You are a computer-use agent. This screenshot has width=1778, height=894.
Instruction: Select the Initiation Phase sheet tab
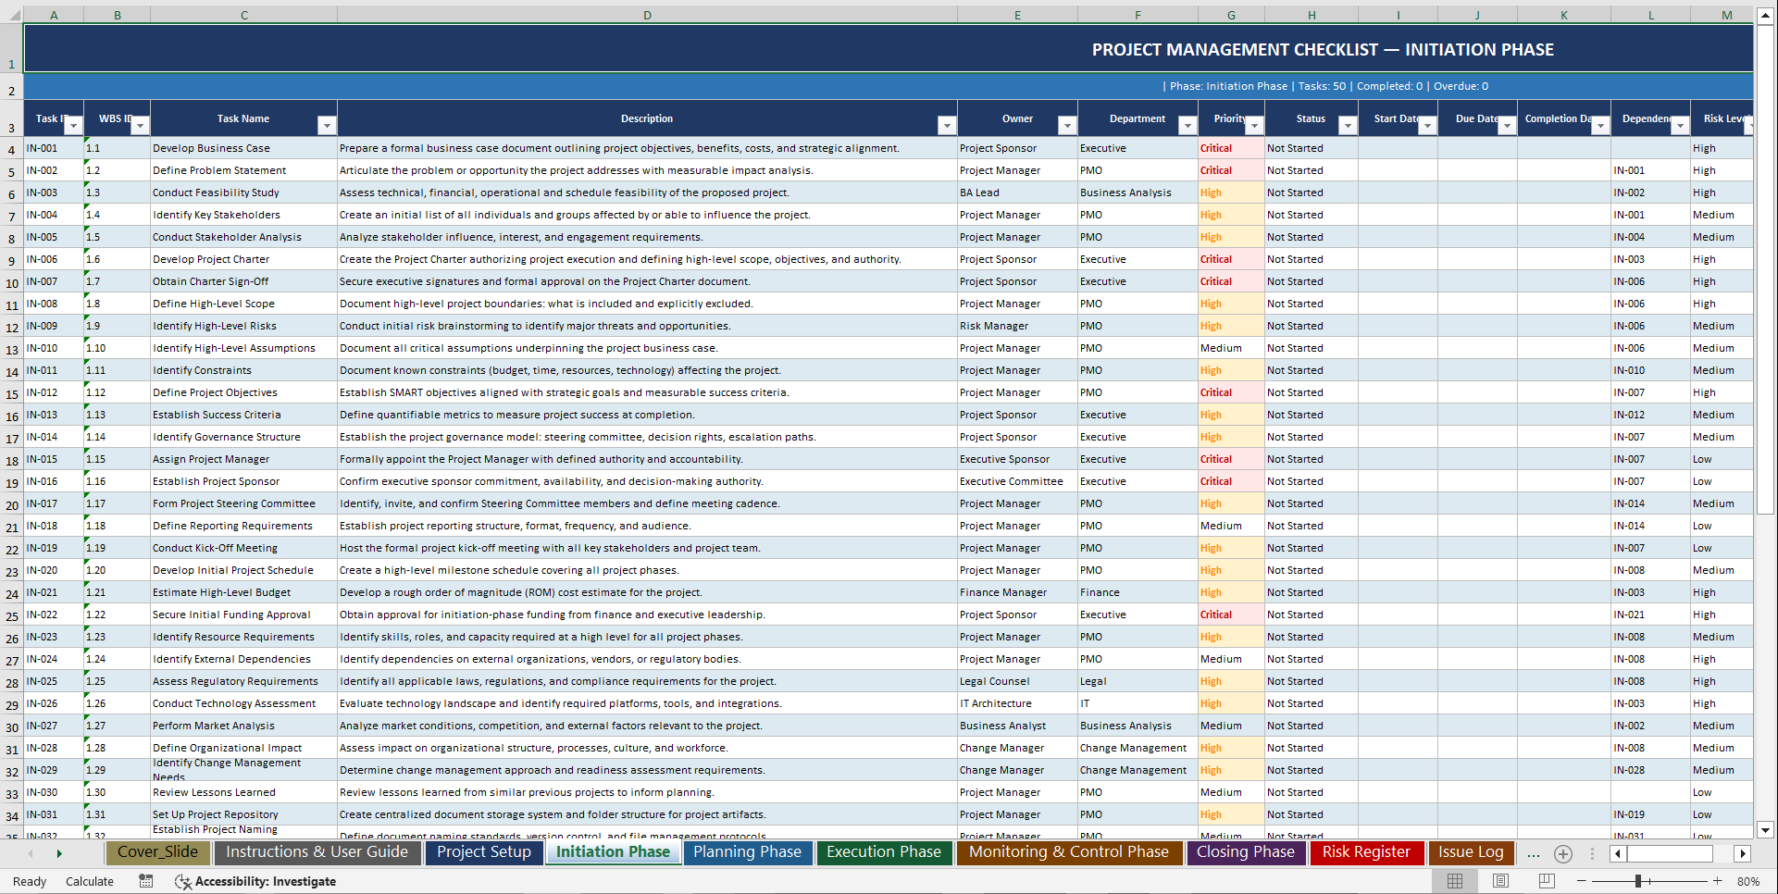coord(613,852)
